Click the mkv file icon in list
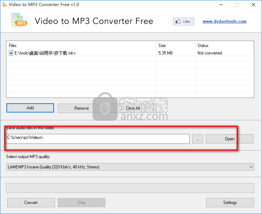Screen dimensions: 262x214 tap(11, 53)
